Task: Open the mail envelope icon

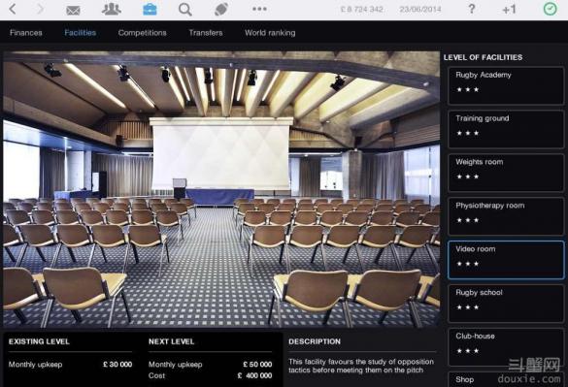Action: click(73, 10)
